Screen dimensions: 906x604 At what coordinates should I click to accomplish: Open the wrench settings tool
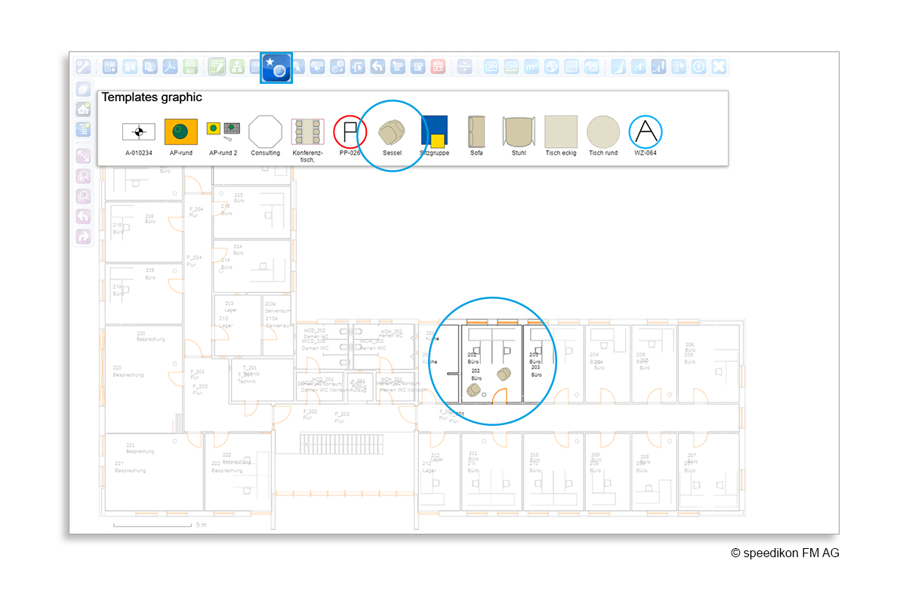(x=83, y=66)
